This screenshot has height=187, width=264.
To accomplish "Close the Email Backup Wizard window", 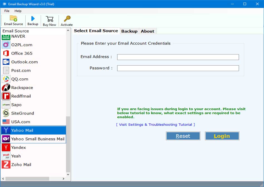I will pos(257,4).
